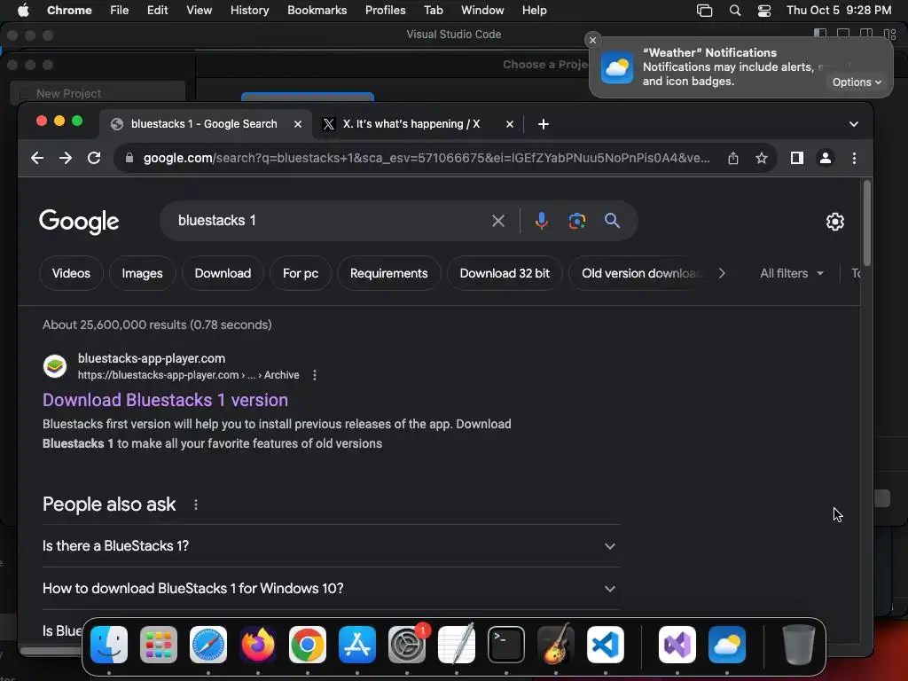Open the Bookmarks menu
908x681 pixels.
pyautogui.click(x=317, y=11)
